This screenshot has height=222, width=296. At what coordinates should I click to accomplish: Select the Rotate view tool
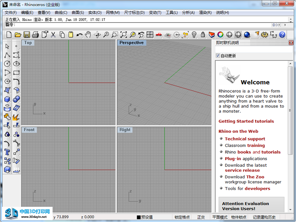coord(97,35)
